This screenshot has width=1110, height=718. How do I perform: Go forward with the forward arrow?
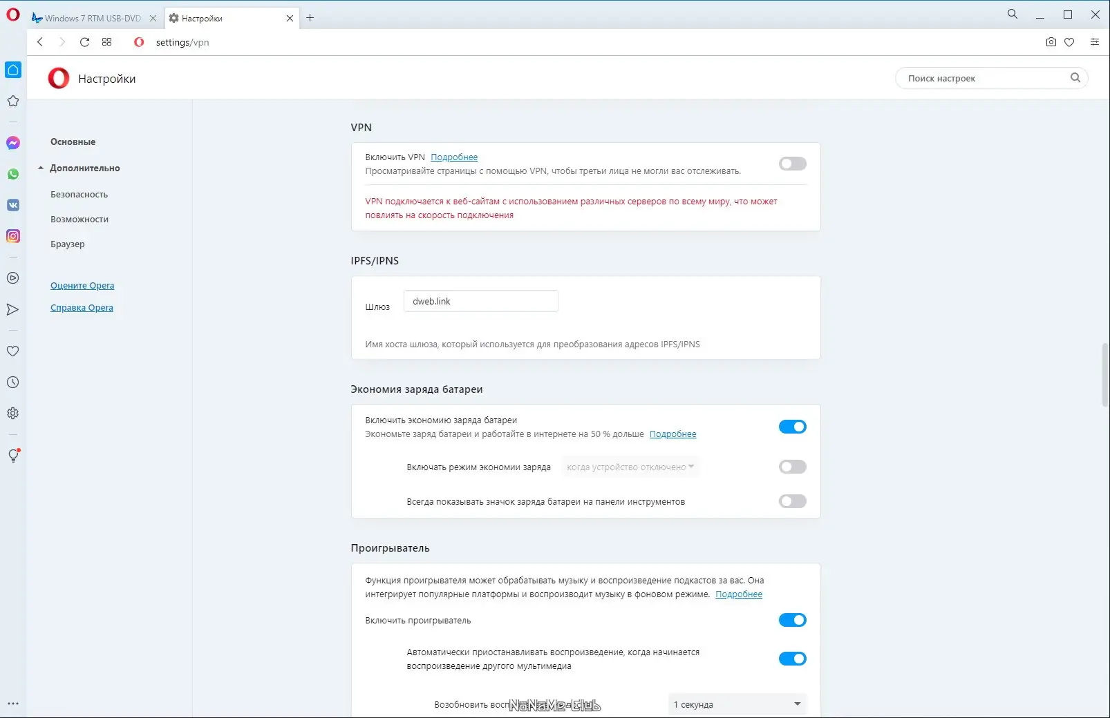62,42
